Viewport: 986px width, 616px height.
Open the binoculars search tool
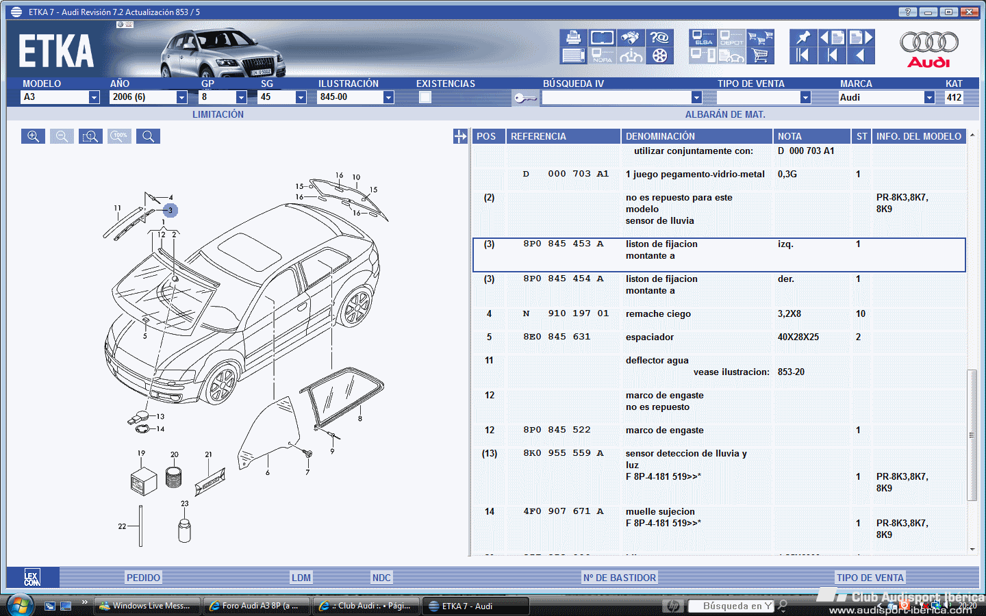coord(631,38)
